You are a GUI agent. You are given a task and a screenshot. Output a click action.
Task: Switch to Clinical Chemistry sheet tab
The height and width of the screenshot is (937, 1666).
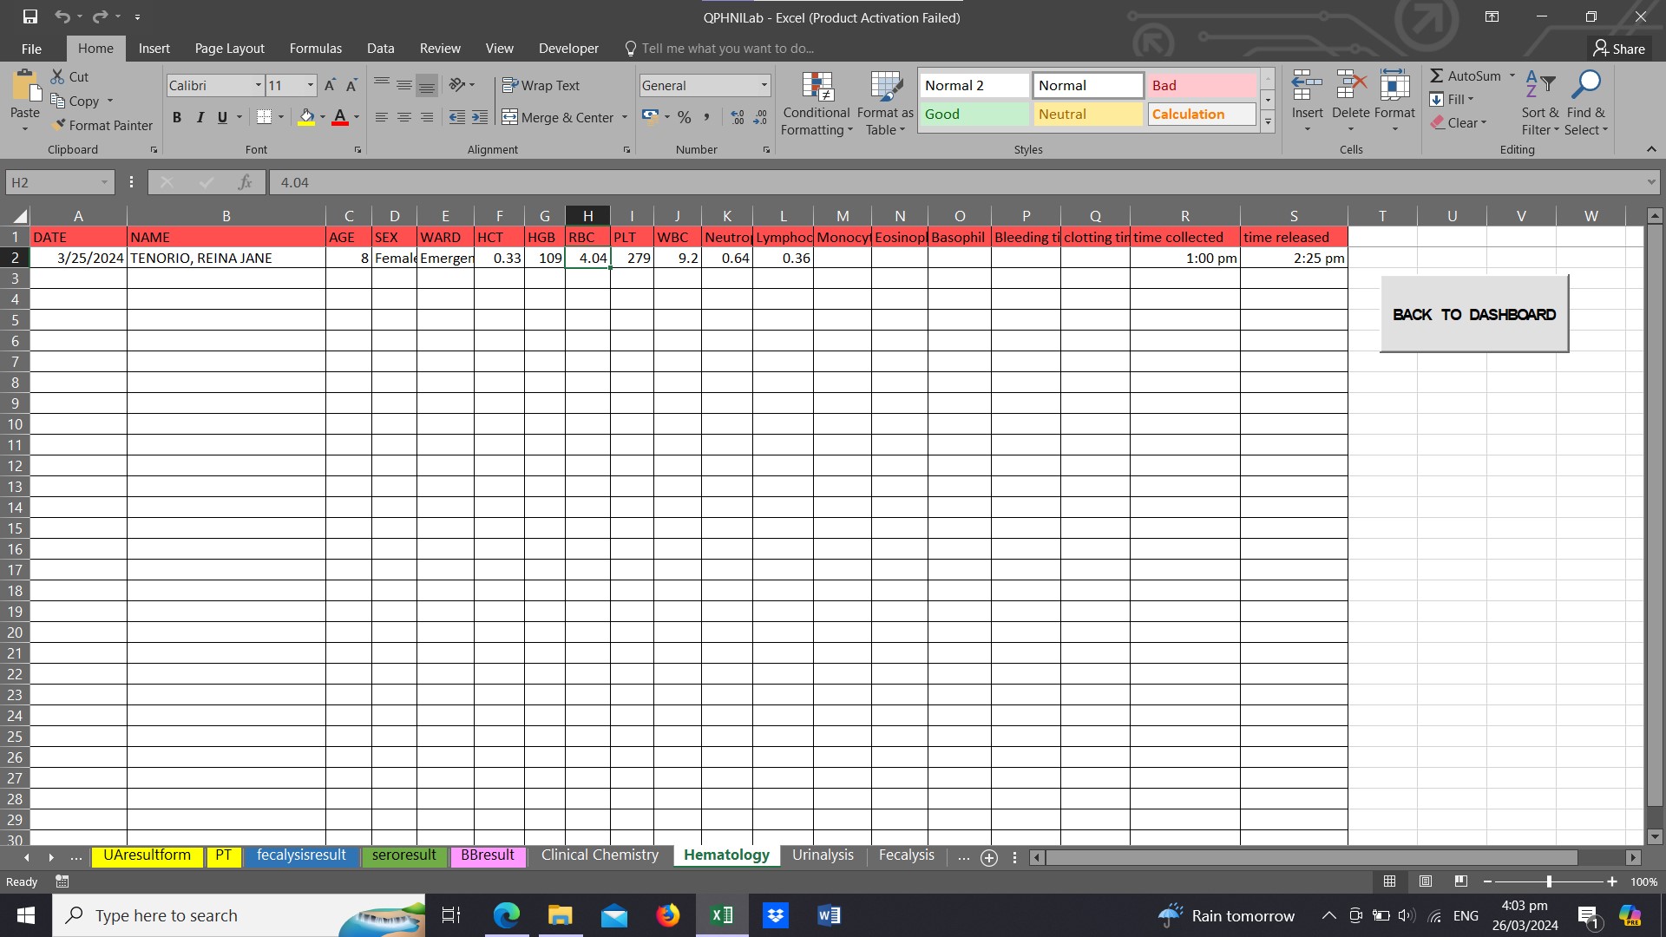(x=600, y=855)
